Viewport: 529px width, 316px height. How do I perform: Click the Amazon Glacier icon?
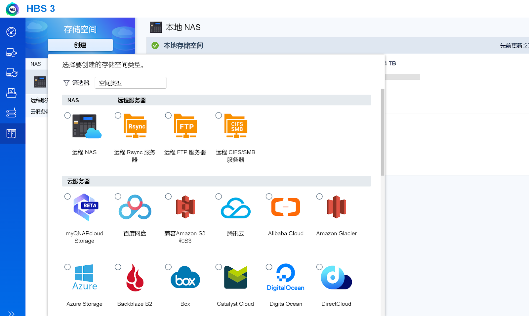pos(336,207)
